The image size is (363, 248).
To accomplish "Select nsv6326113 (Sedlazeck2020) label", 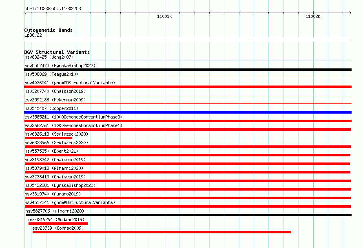I will pos(56,134).
